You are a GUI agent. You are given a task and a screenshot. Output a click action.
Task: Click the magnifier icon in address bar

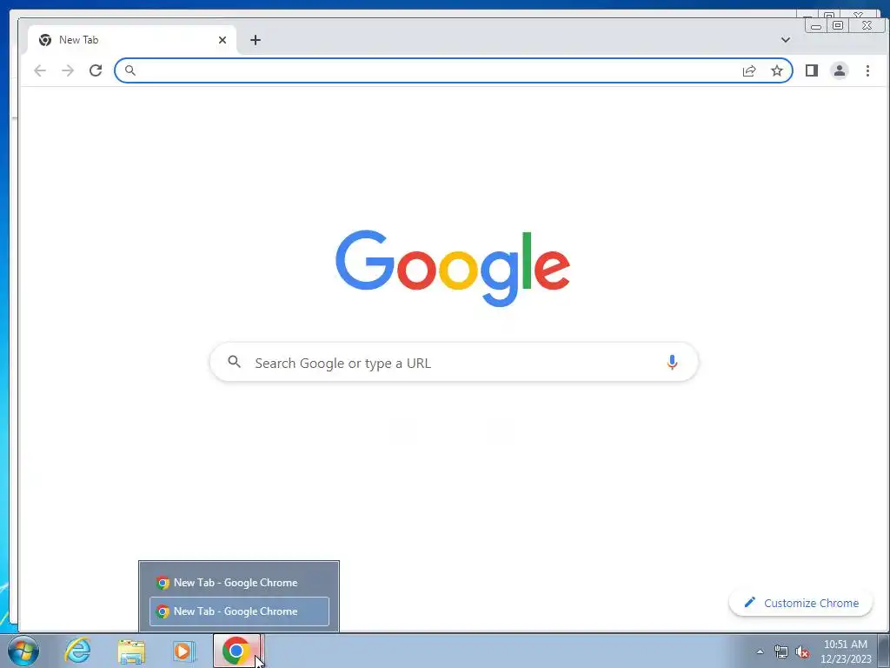pyautogui.click(x=130, y=70)
